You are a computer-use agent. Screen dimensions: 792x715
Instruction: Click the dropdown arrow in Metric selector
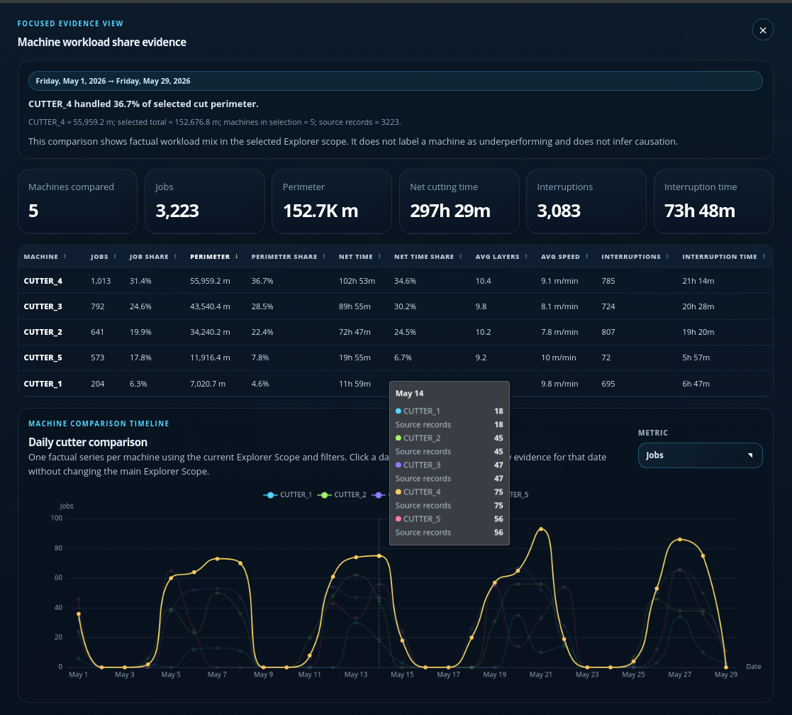[750, 455]
